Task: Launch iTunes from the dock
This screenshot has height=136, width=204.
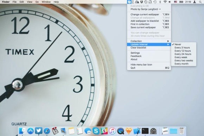Action: point(112,131)
